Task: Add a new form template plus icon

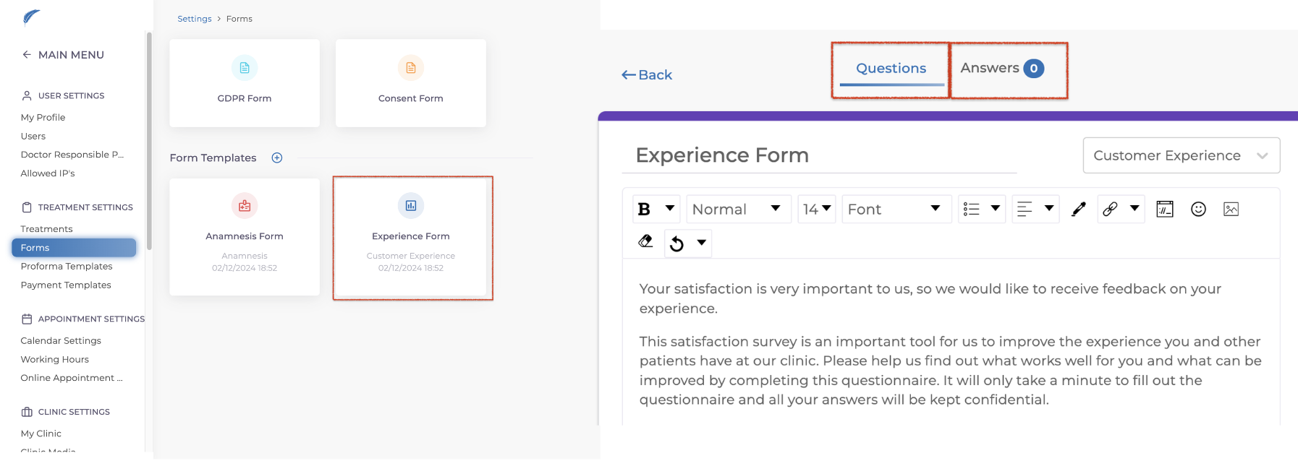Action: [277, 158]
